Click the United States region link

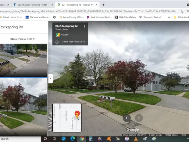coord(171,135)
